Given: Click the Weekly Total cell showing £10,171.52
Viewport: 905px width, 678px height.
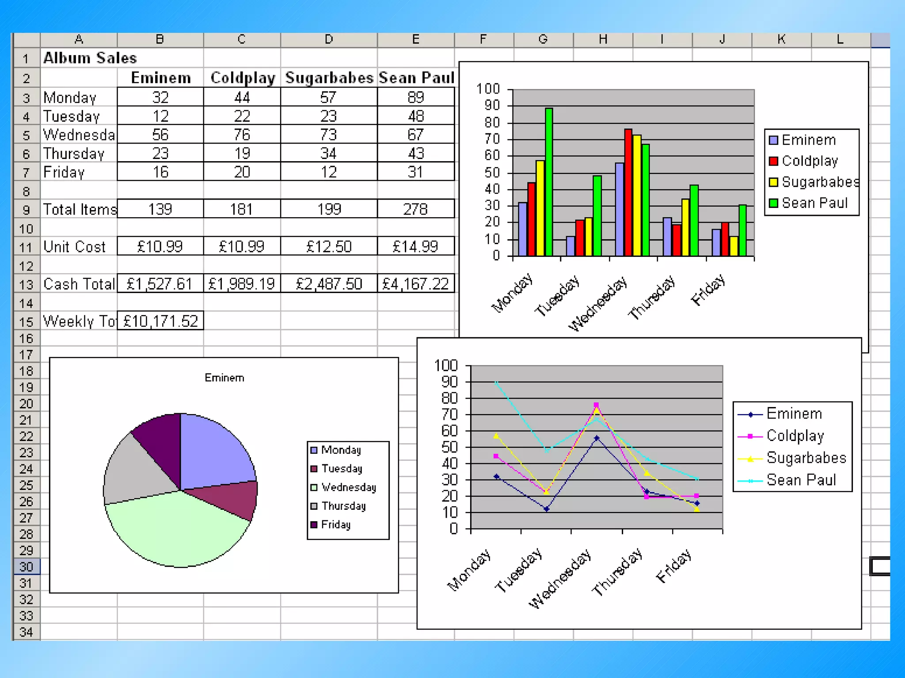Looking at the screenshot, I should pos(160,321).
